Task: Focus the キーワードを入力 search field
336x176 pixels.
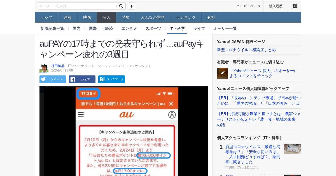Action: coord(78,6)
